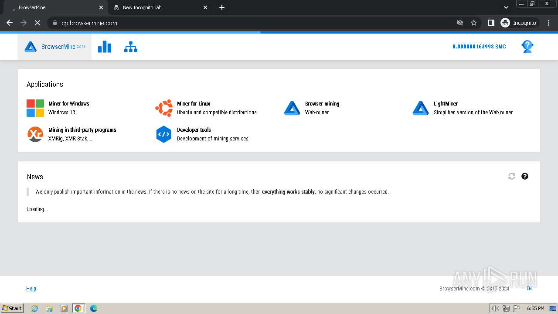Open the News help question icon

(x=525, y=176)
